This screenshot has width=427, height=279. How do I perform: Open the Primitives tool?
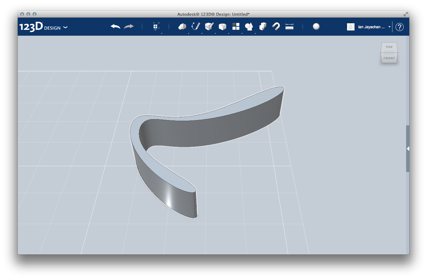click(x=182, y=27)
